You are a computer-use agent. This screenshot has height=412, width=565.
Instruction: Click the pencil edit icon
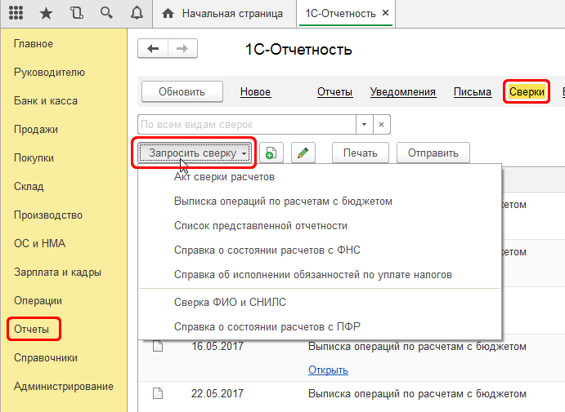303,153
